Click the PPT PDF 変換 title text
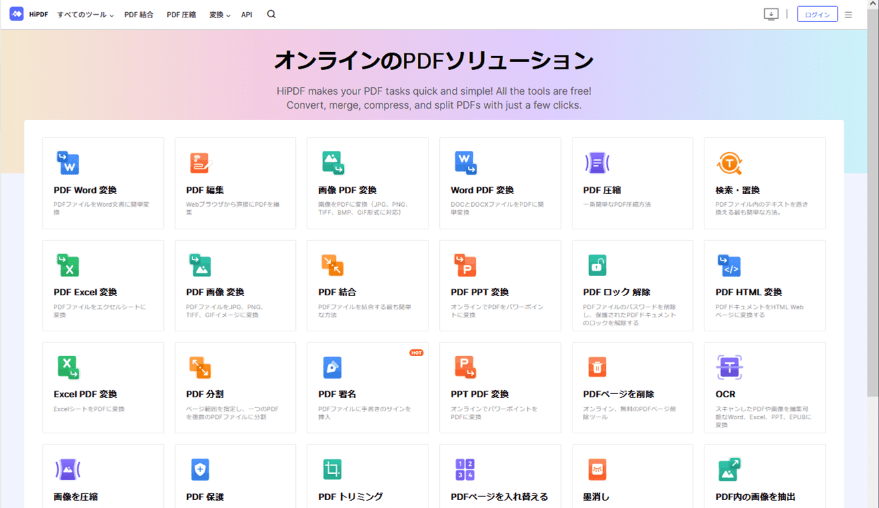Screen dimensions: 879x508 click(x=480, y=394)
